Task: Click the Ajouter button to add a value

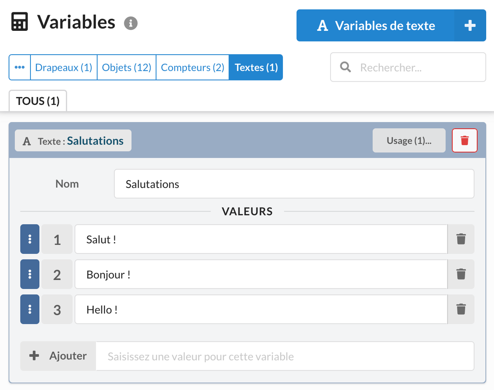Action: point(58,355)
